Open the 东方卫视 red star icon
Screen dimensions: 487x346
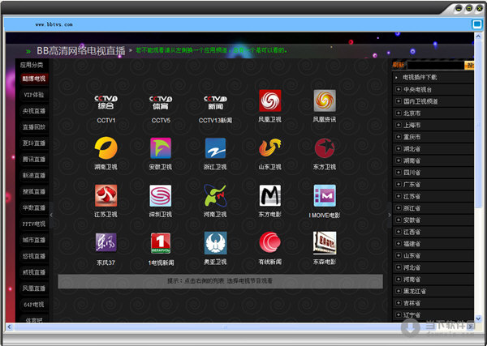click(x=325, y=148)
